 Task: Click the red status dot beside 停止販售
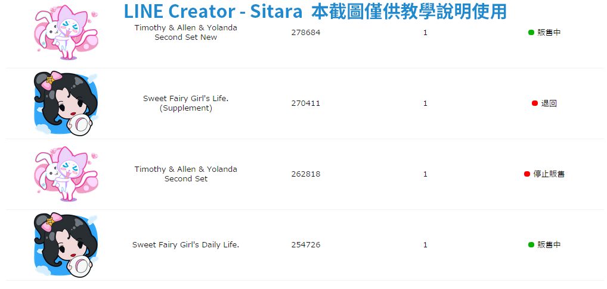pyautogui.click(x=527, y=174)
